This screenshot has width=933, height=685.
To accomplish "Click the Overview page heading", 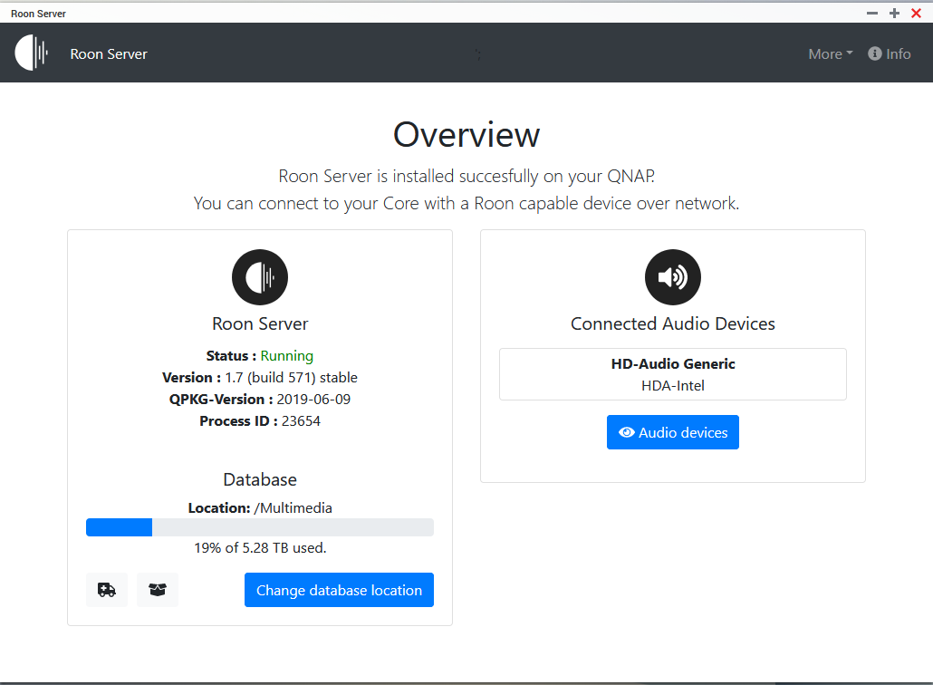I will pyautogui.click(x=466, y=135).
